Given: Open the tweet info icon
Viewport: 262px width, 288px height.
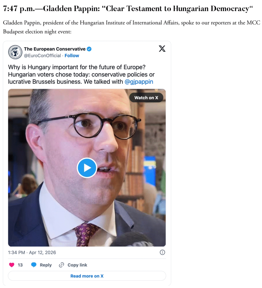Looking at the screenshot, I should point(162,252).
